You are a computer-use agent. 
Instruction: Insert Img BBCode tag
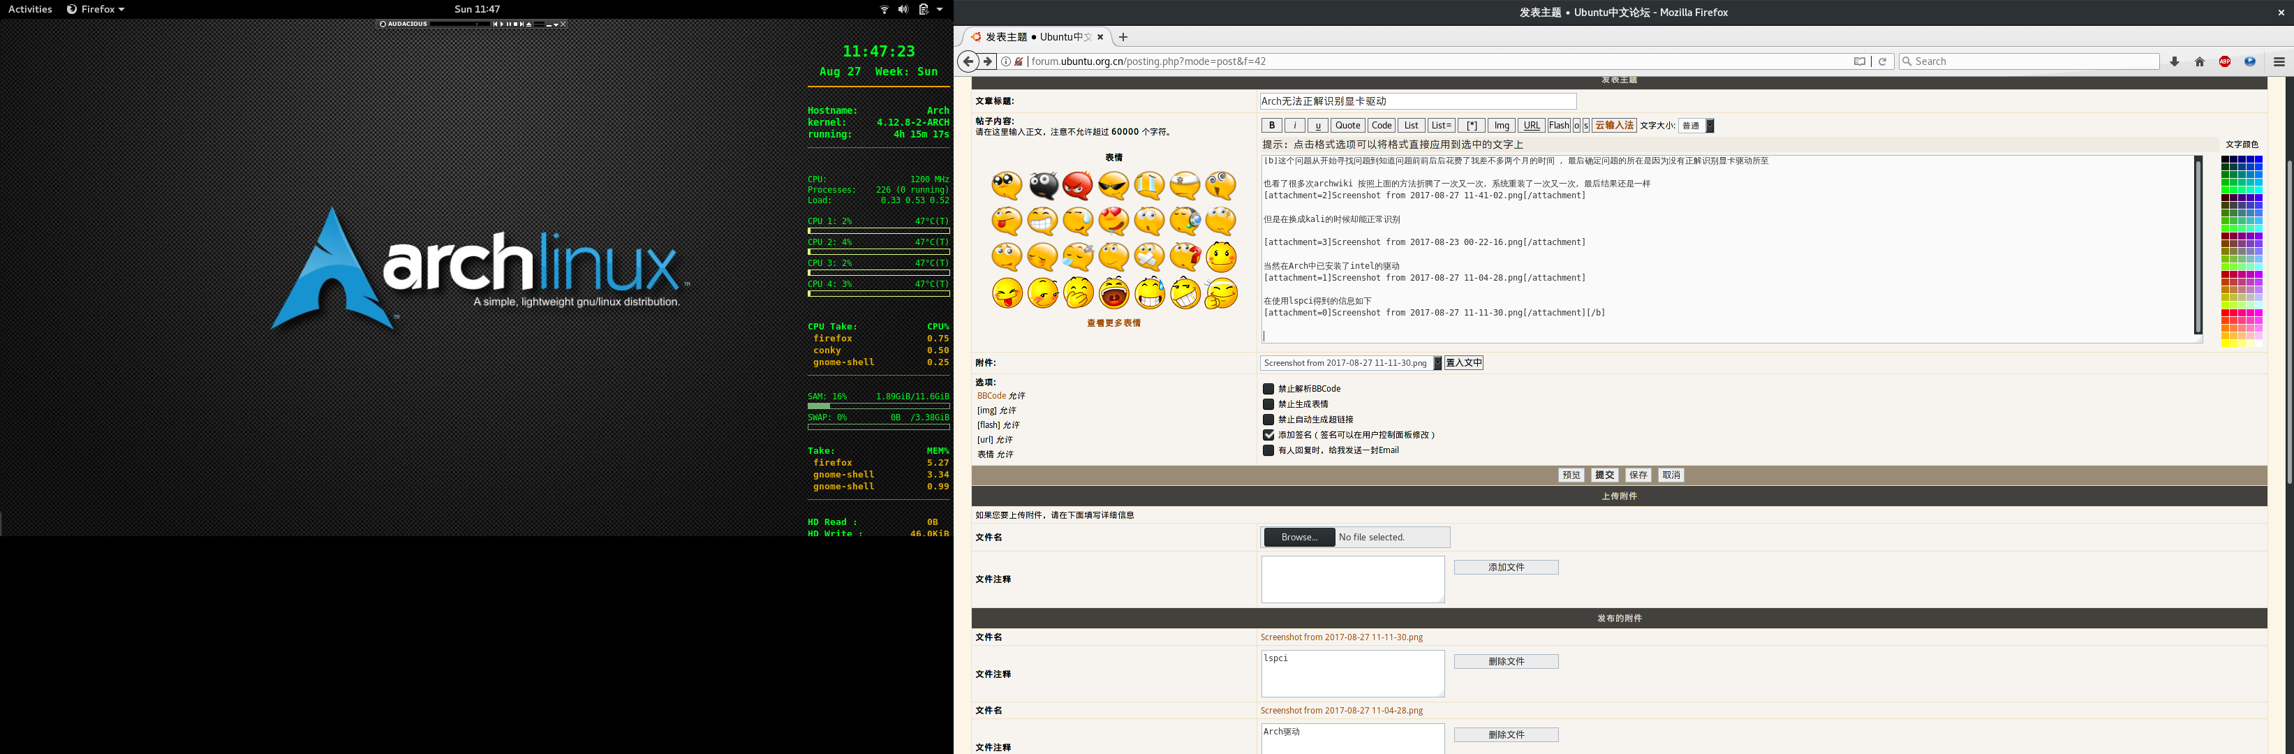coord(1502,126)
